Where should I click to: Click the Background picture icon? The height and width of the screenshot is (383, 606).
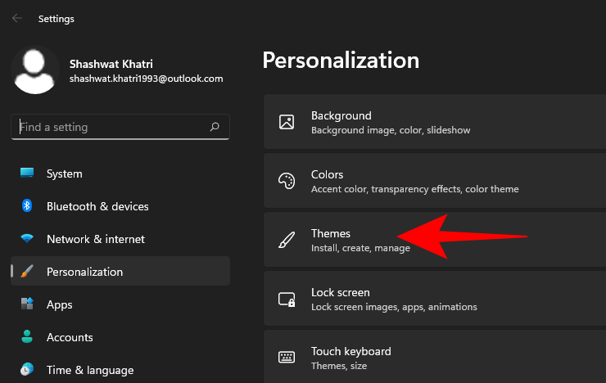tap(287, 122)
